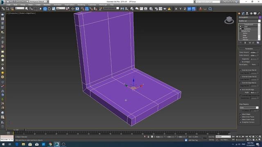Open the Utilities command panel tab
Viewport: 262px width, 147px height.
pos(259,13)
